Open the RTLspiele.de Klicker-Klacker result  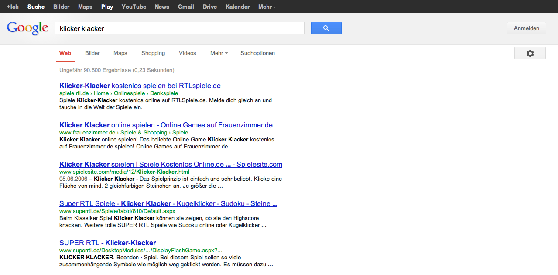tap(140, 86)
